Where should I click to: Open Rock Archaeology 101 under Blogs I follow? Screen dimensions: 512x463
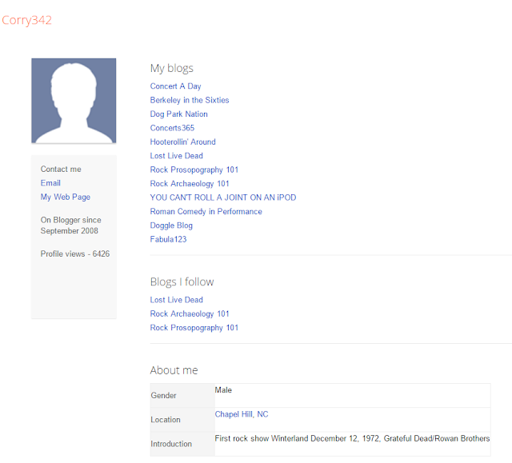[x=190, y=314]
